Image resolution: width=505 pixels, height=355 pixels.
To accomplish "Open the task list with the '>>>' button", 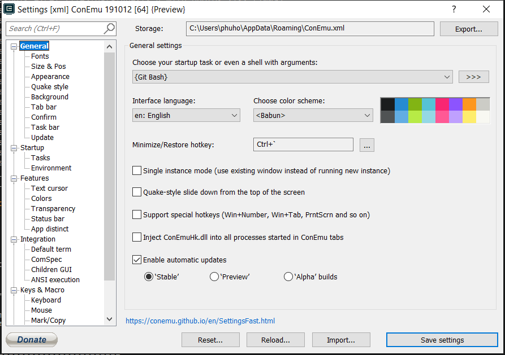I will click(473, 76).
